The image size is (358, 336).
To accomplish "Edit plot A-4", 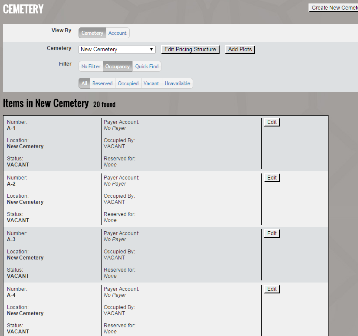I will point(272,289).
